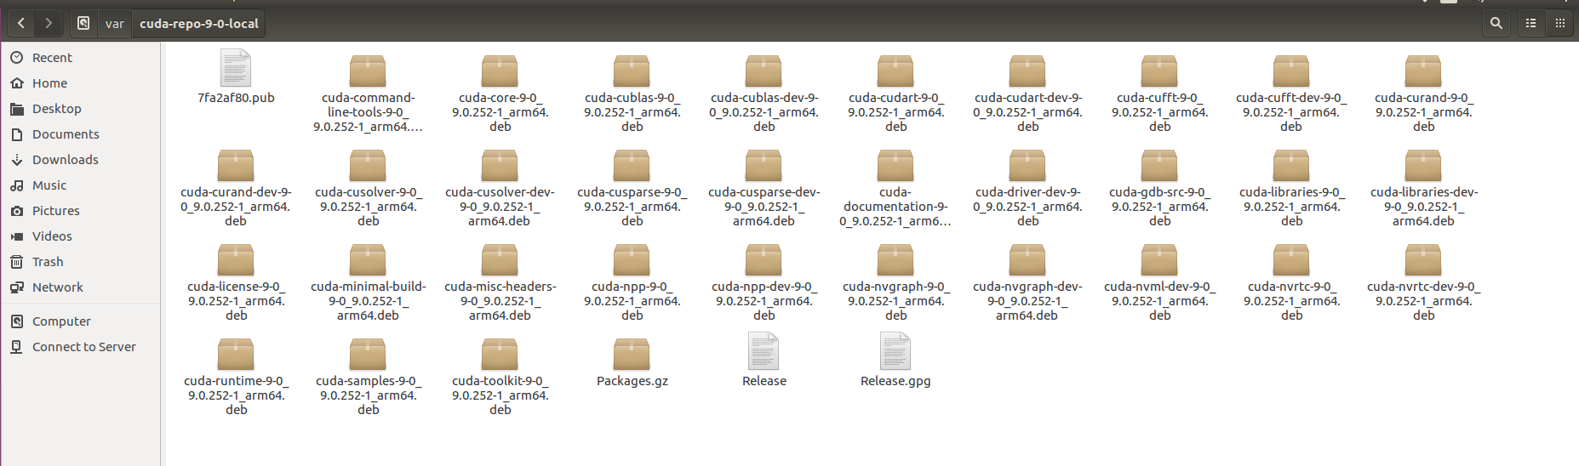Select the cuda-cublas-9-0 arm64 package icon
This screenshot has width=1579, height=466.
(632, 71)
